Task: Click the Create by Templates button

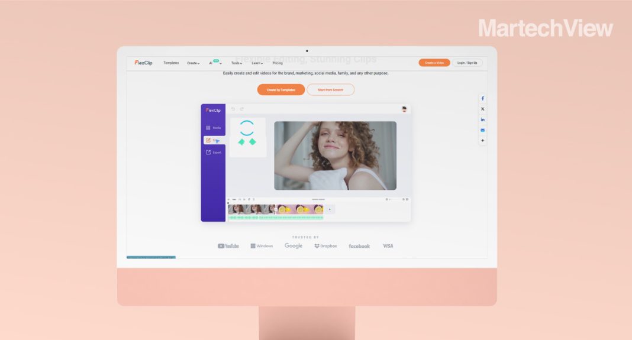Action: pyautogui.click(x=281, y=89)
